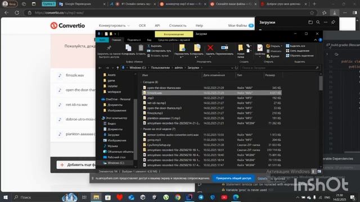Screen dimensions: 360x202
Task: Click the New folder (Новая папка) icon
Action: click(240, 48)
